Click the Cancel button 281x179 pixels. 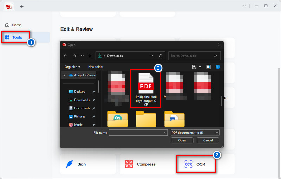(208, 140)
